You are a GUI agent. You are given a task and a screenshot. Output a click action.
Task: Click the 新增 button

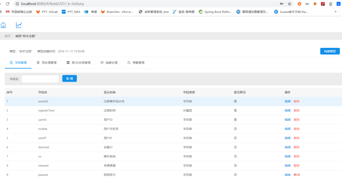tap(69, 79)
